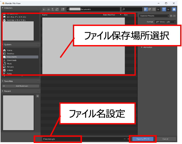Open filter settings dropdown arrow

[168, 9]
